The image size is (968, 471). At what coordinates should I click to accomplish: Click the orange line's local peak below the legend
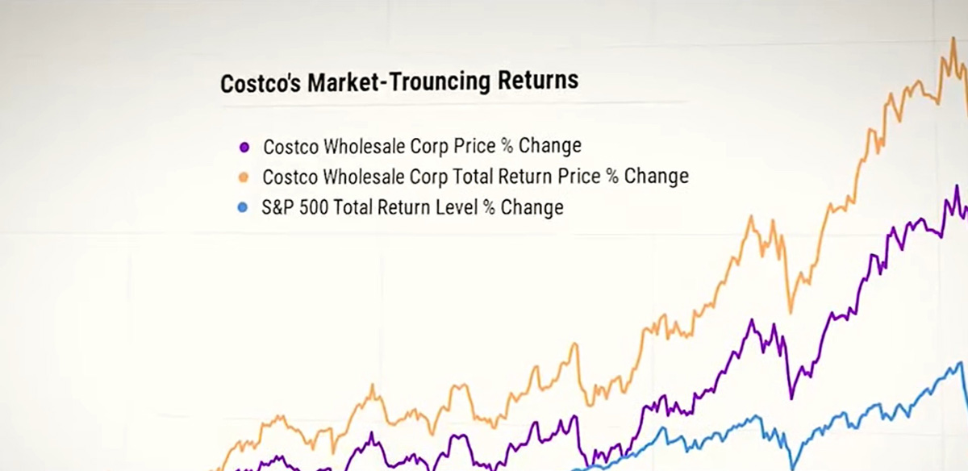click(574, 344)
